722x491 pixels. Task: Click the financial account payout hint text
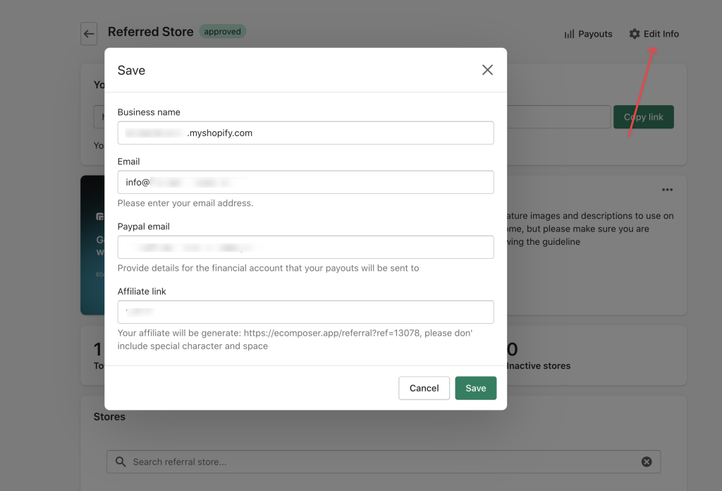tap(268, 268)
